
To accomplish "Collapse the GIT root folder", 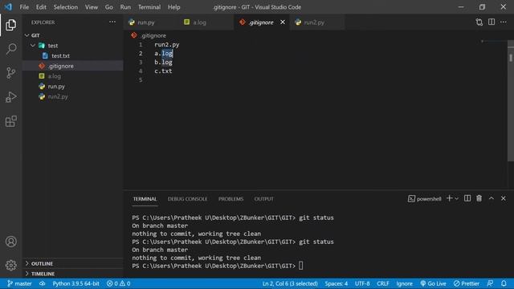I will 73,35.
